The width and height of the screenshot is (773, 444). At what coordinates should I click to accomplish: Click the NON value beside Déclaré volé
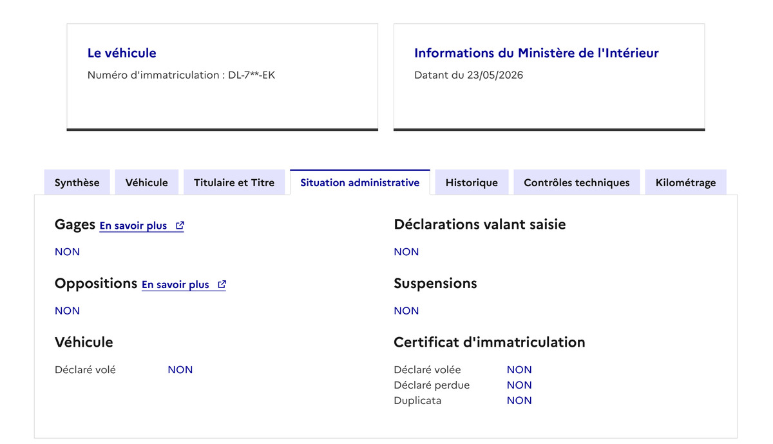coord(180,370)
